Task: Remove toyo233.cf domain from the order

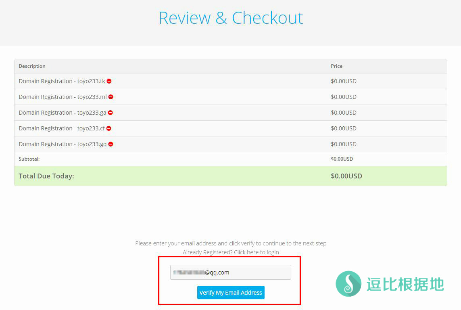Action: [108, 128]
